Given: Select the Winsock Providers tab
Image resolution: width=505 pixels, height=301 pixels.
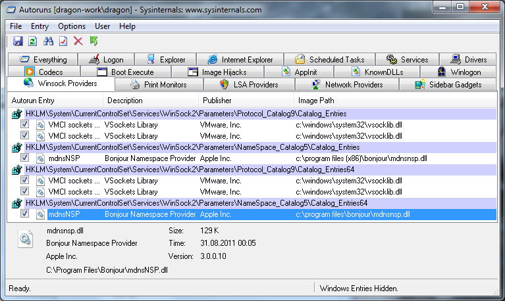Looking at the screenshot, I should (61, 83).
